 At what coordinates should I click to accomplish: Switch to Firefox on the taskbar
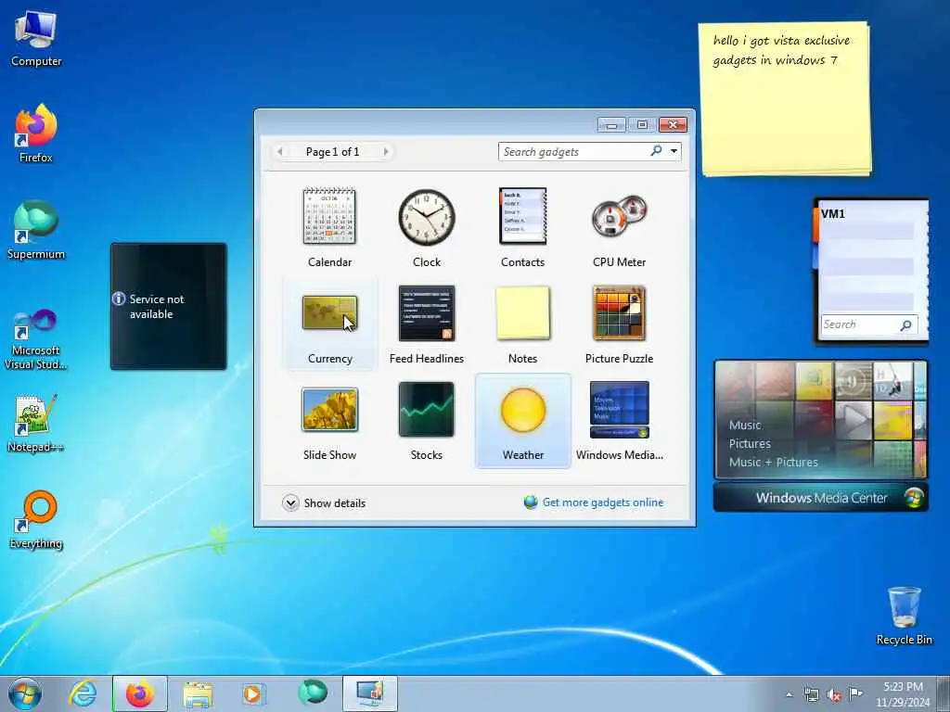tap(140, 693)
